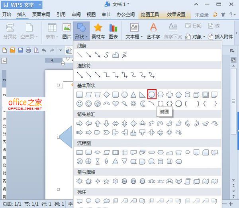Select the 5-point star shape

pos(106,181)
